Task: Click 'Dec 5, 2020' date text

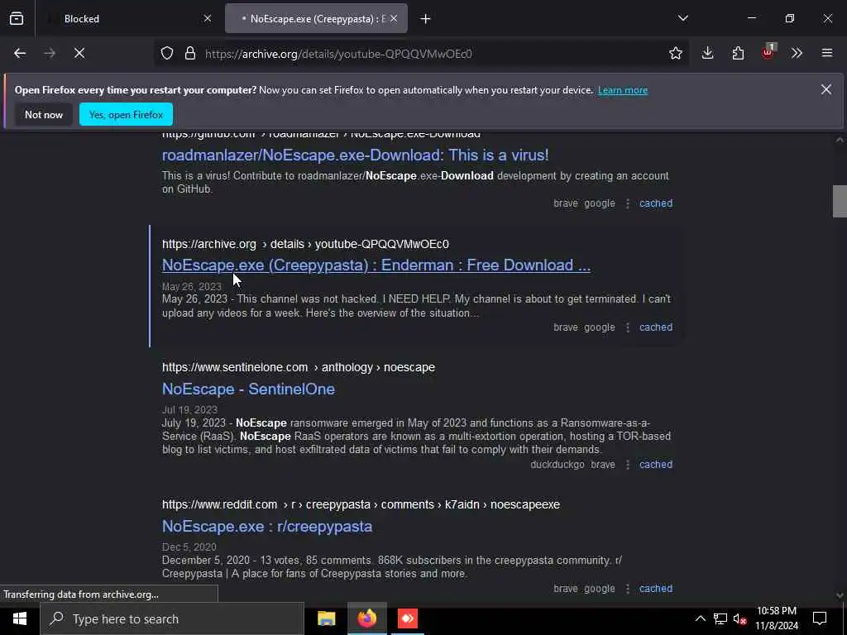Action: (x=189, y=547)
